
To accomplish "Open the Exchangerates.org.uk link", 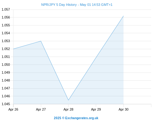I will click(76, 118).
